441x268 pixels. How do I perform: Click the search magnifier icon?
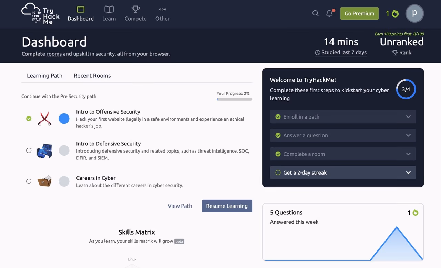click(x=316, y=13)
